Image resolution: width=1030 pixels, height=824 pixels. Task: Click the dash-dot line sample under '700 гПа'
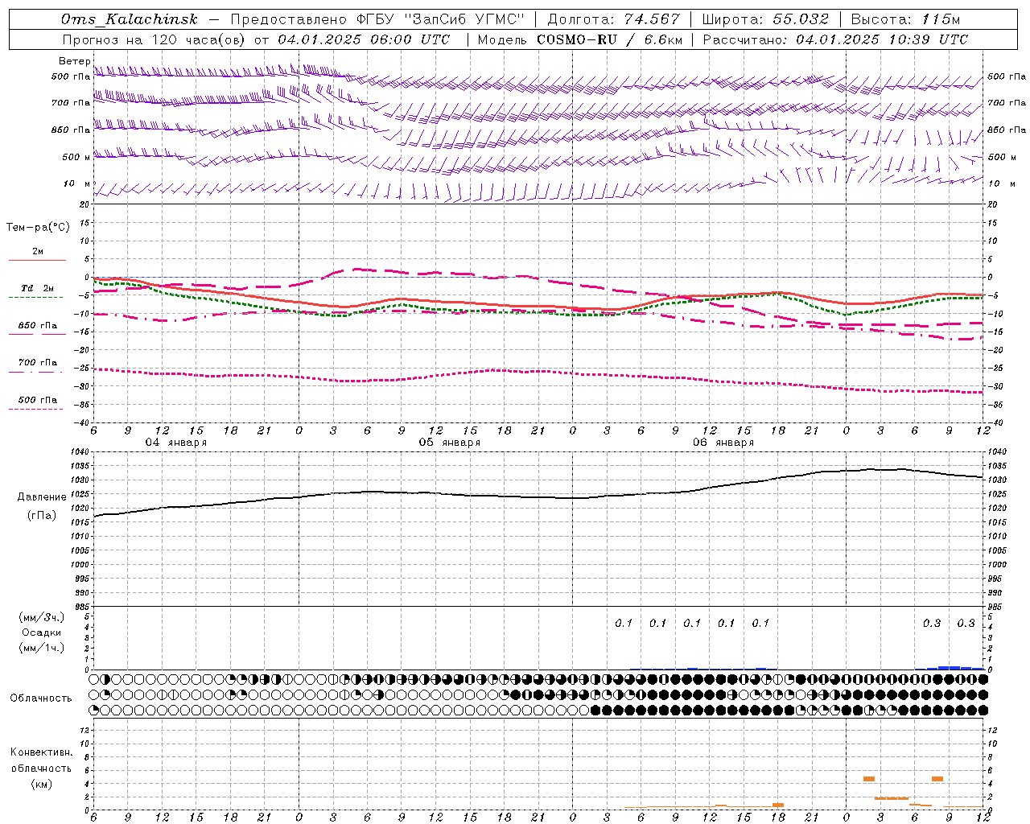click(35, 372)
